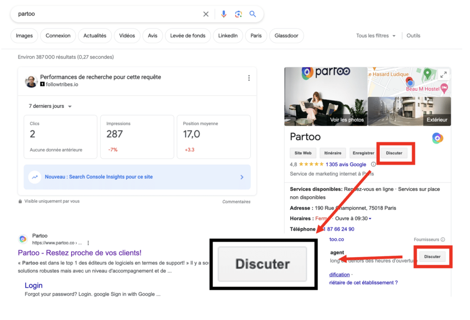Click the Partoo knowledge panel title
The width and height of the screenshot is (470, 320).
tap(305, 137)
